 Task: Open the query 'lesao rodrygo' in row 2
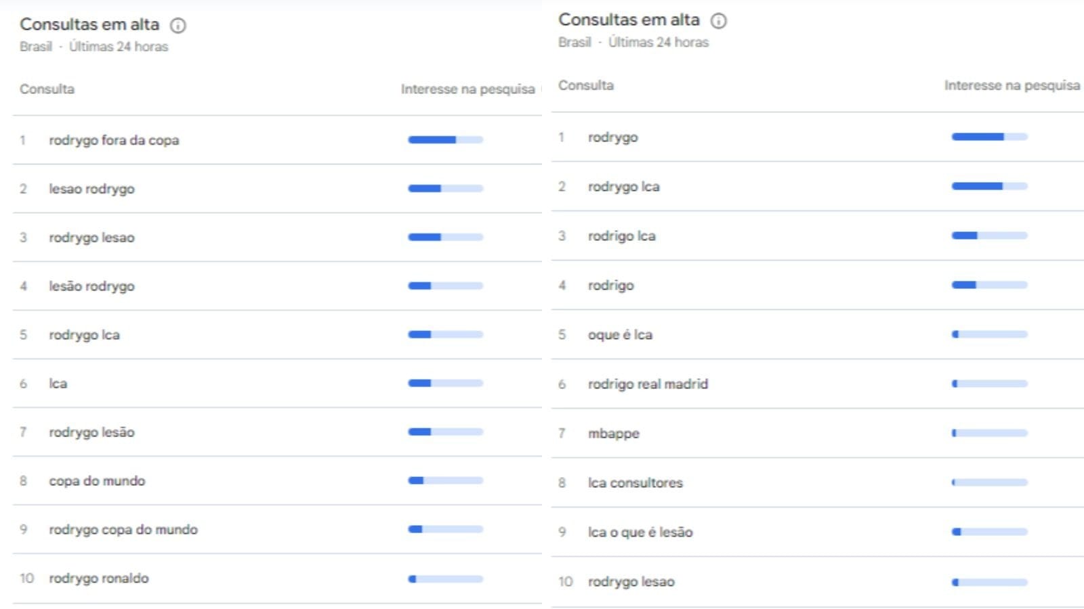91,189
